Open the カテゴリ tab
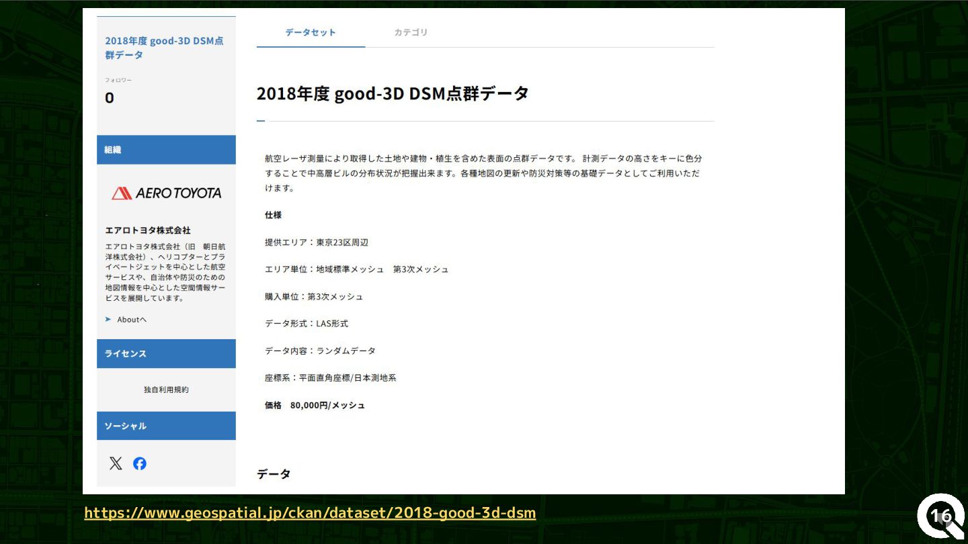 coord(411,32)
